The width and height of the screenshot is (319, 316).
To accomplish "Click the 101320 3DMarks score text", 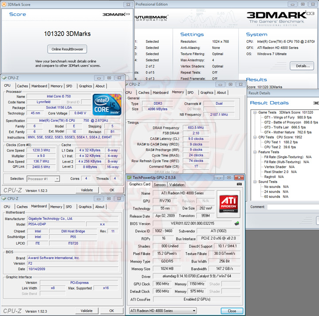I will (x=67, y=34).
